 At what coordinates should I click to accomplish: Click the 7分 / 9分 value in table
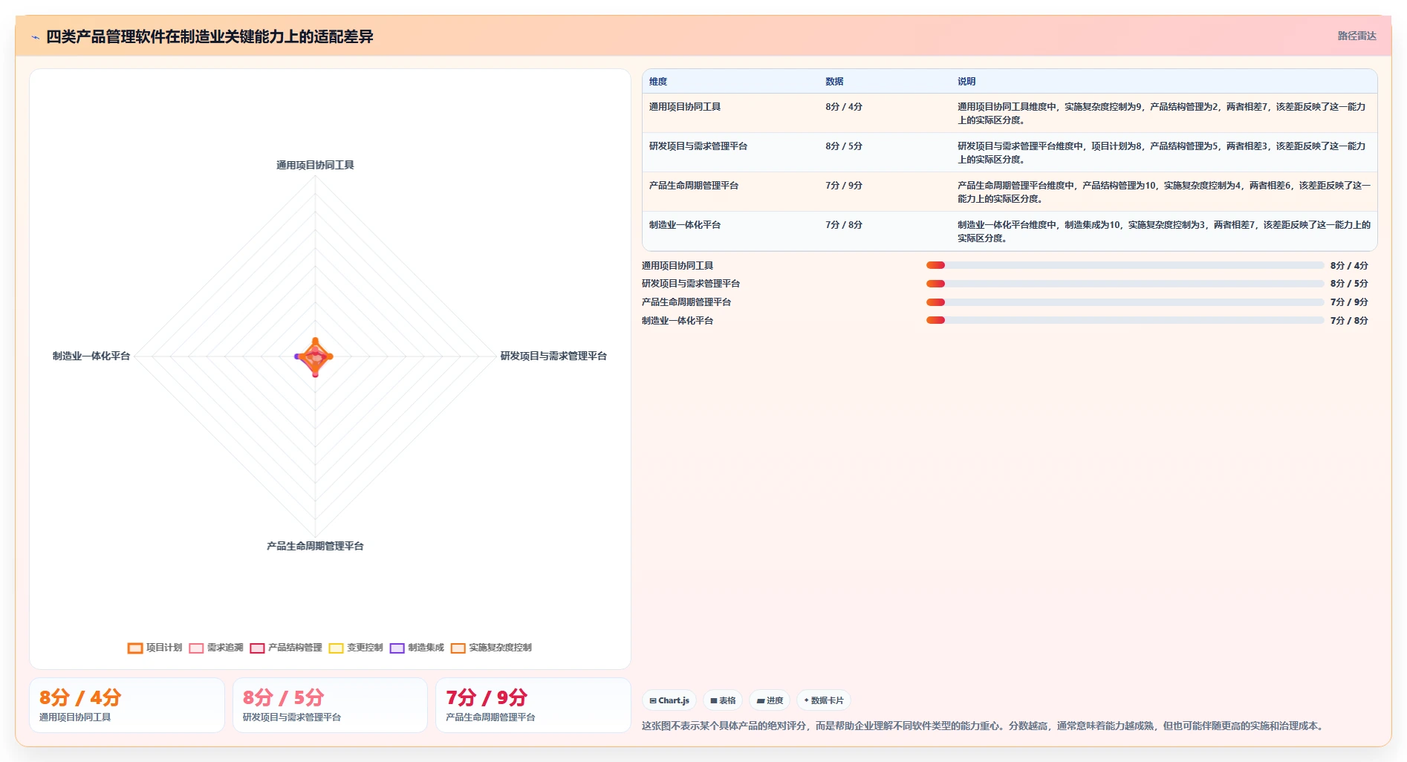click(x=844, y=186)
